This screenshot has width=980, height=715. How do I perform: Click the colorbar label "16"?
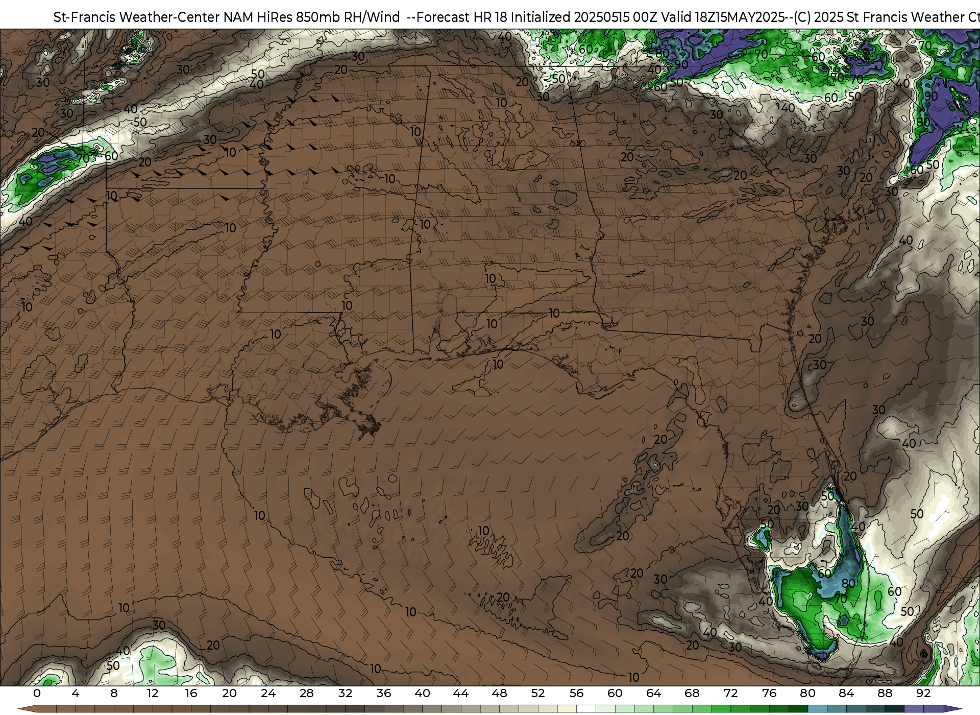click(x=191, y=693)
